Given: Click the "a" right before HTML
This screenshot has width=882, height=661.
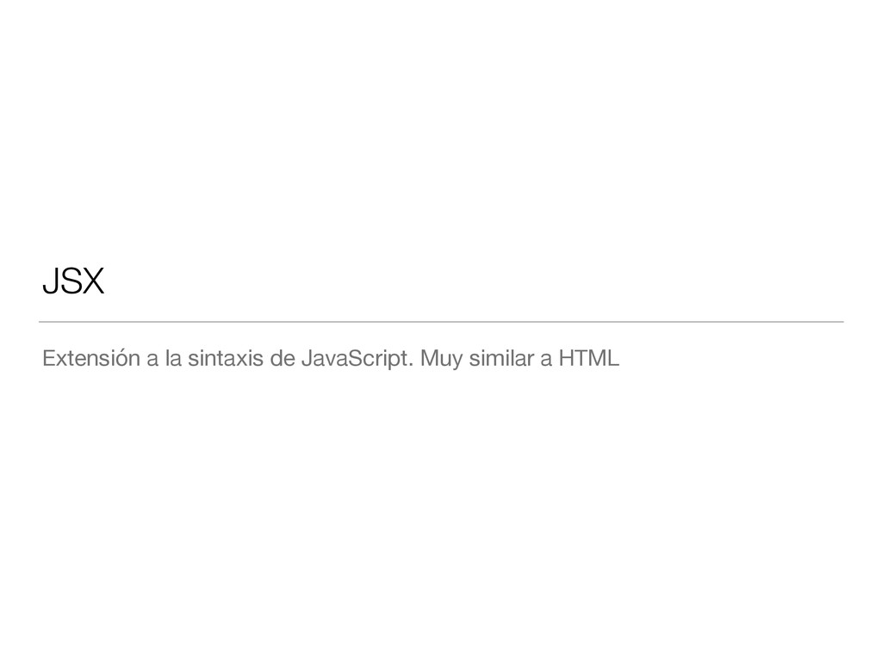Looking at the screenshot, I should (x=546, y=361).
